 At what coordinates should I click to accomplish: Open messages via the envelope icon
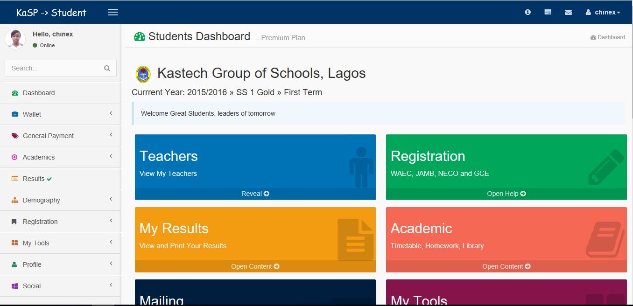tap(568, 12)
